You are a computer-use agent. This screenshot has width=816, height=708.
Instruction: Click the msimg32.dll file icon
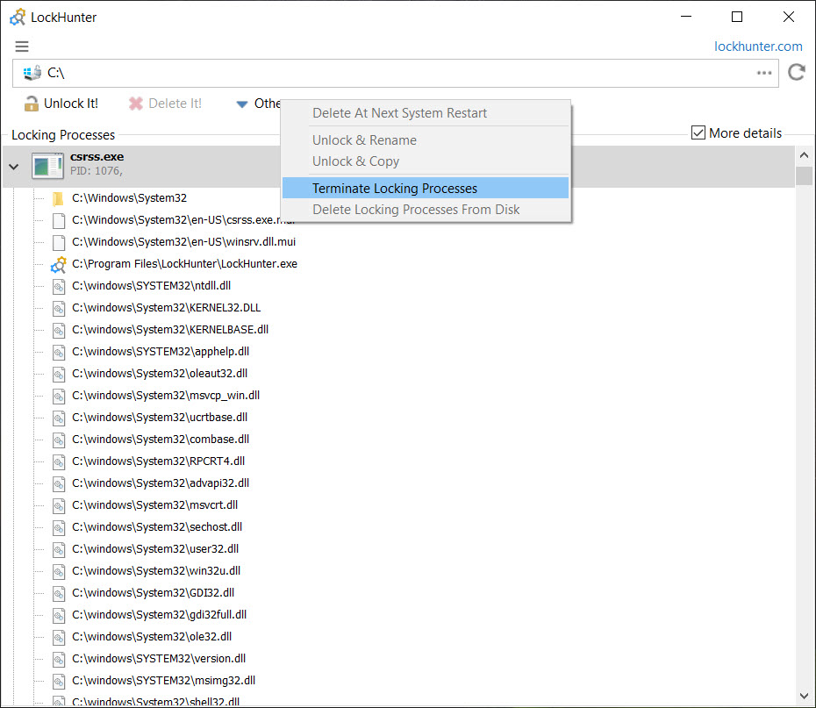tap(59, 681)
